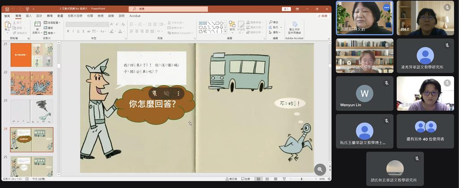The image size is (459, 188).
Task: Open the overlay three-dot options on slide
Action: click(178, 93)
